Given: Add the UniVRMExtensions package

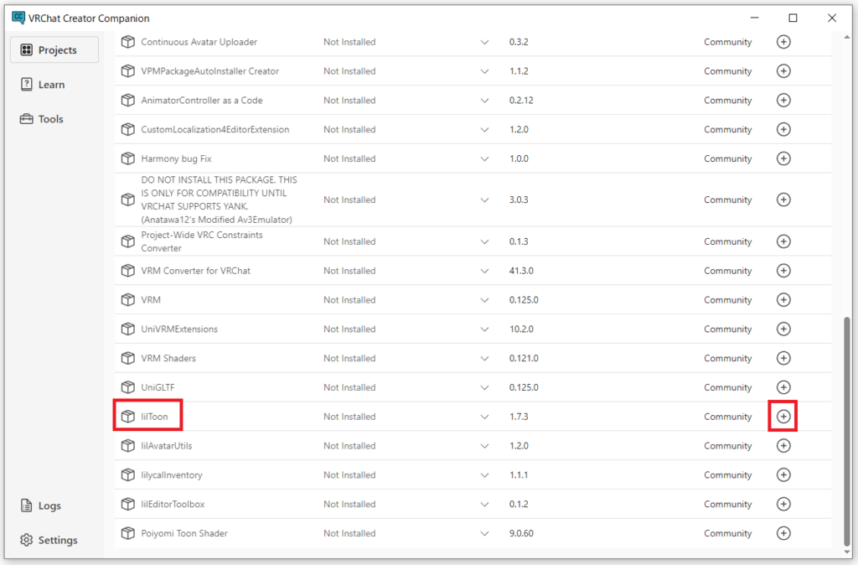Looking at the screenshot, I should pyautogui.click(x=783, y=329).
